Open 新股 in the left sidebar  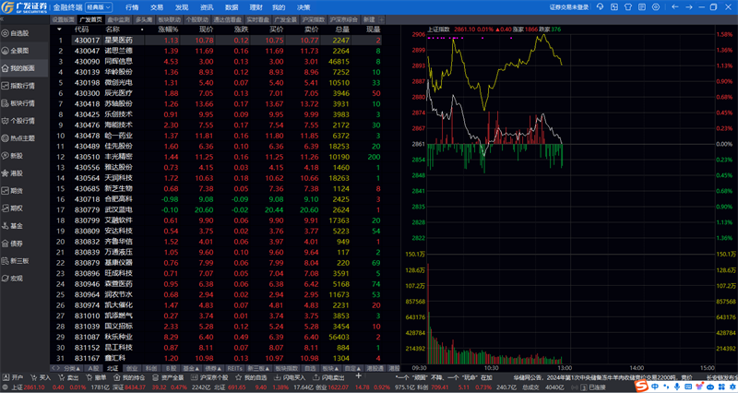[x=13, y=156]
